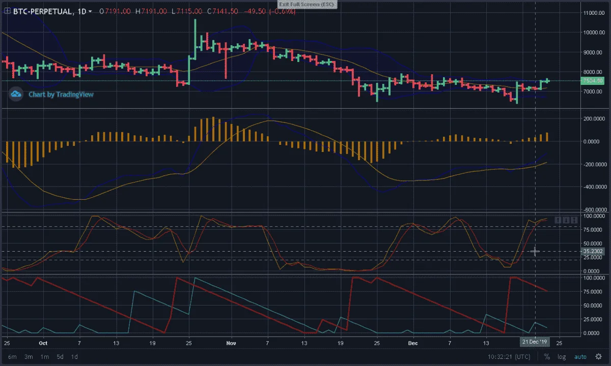The image size is (611, 366).
Task: Toggle percentage scale (%)
Action: pyautogui.click(x=546, y=356)
